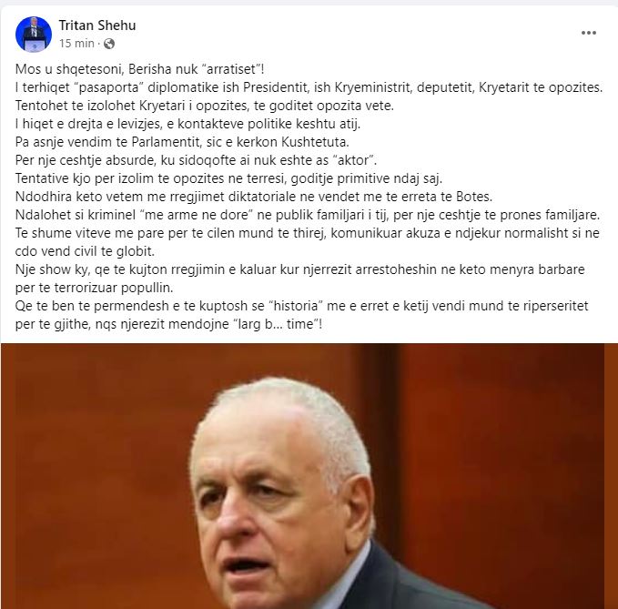Click the line 'Ndalohet si kriminel me arme ne dore'
Viewport: 618px width, 609px height.
click(308, 215)
